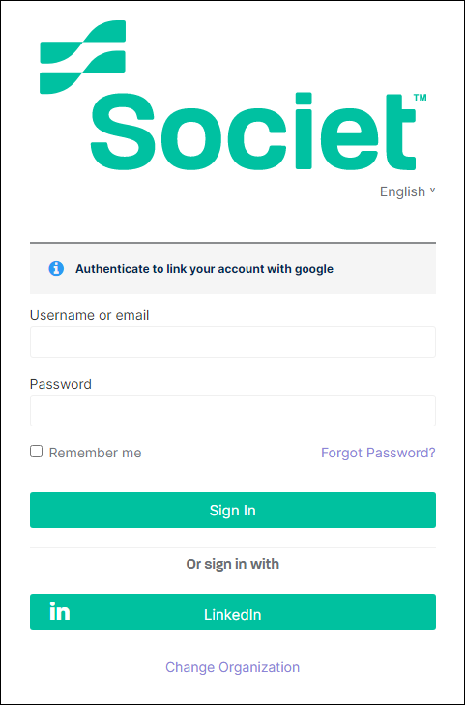Click the Authenticate to link account message

coord(204,269)
